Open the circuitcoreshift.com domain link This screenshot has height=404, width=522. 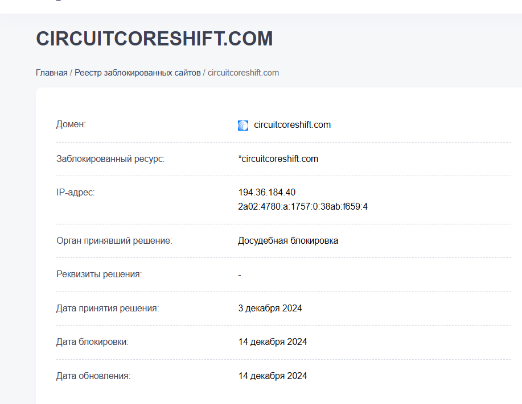click(292, 125)
